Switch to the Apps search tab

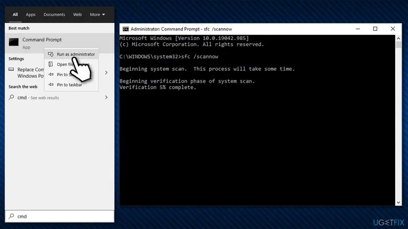tap(31, 15)
